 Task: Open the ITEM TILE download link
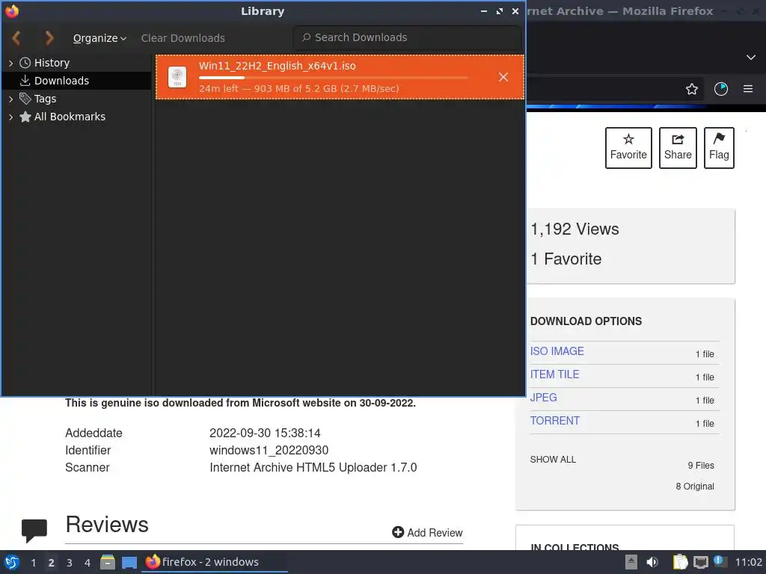(x=554, y=374)
